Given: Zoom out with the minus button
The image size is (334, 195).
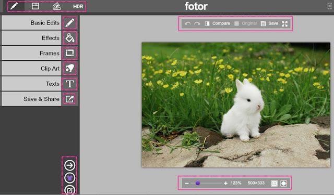Looking at the screenshot, I should point(187,183).
